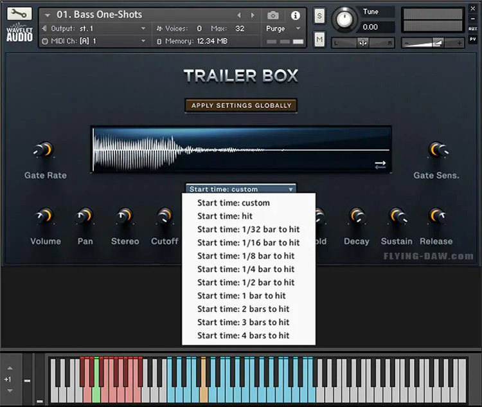
Task: Click the Volume knob
Action: [x=44, y=216]
